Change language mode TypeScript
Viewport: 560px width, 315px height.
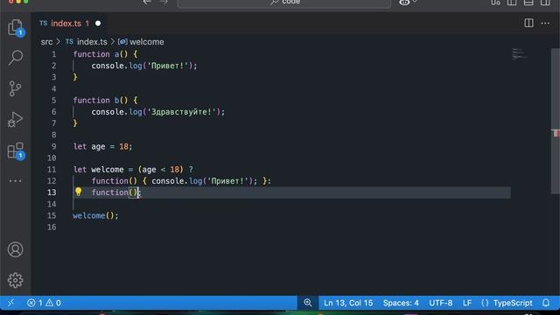click(513, 303)
